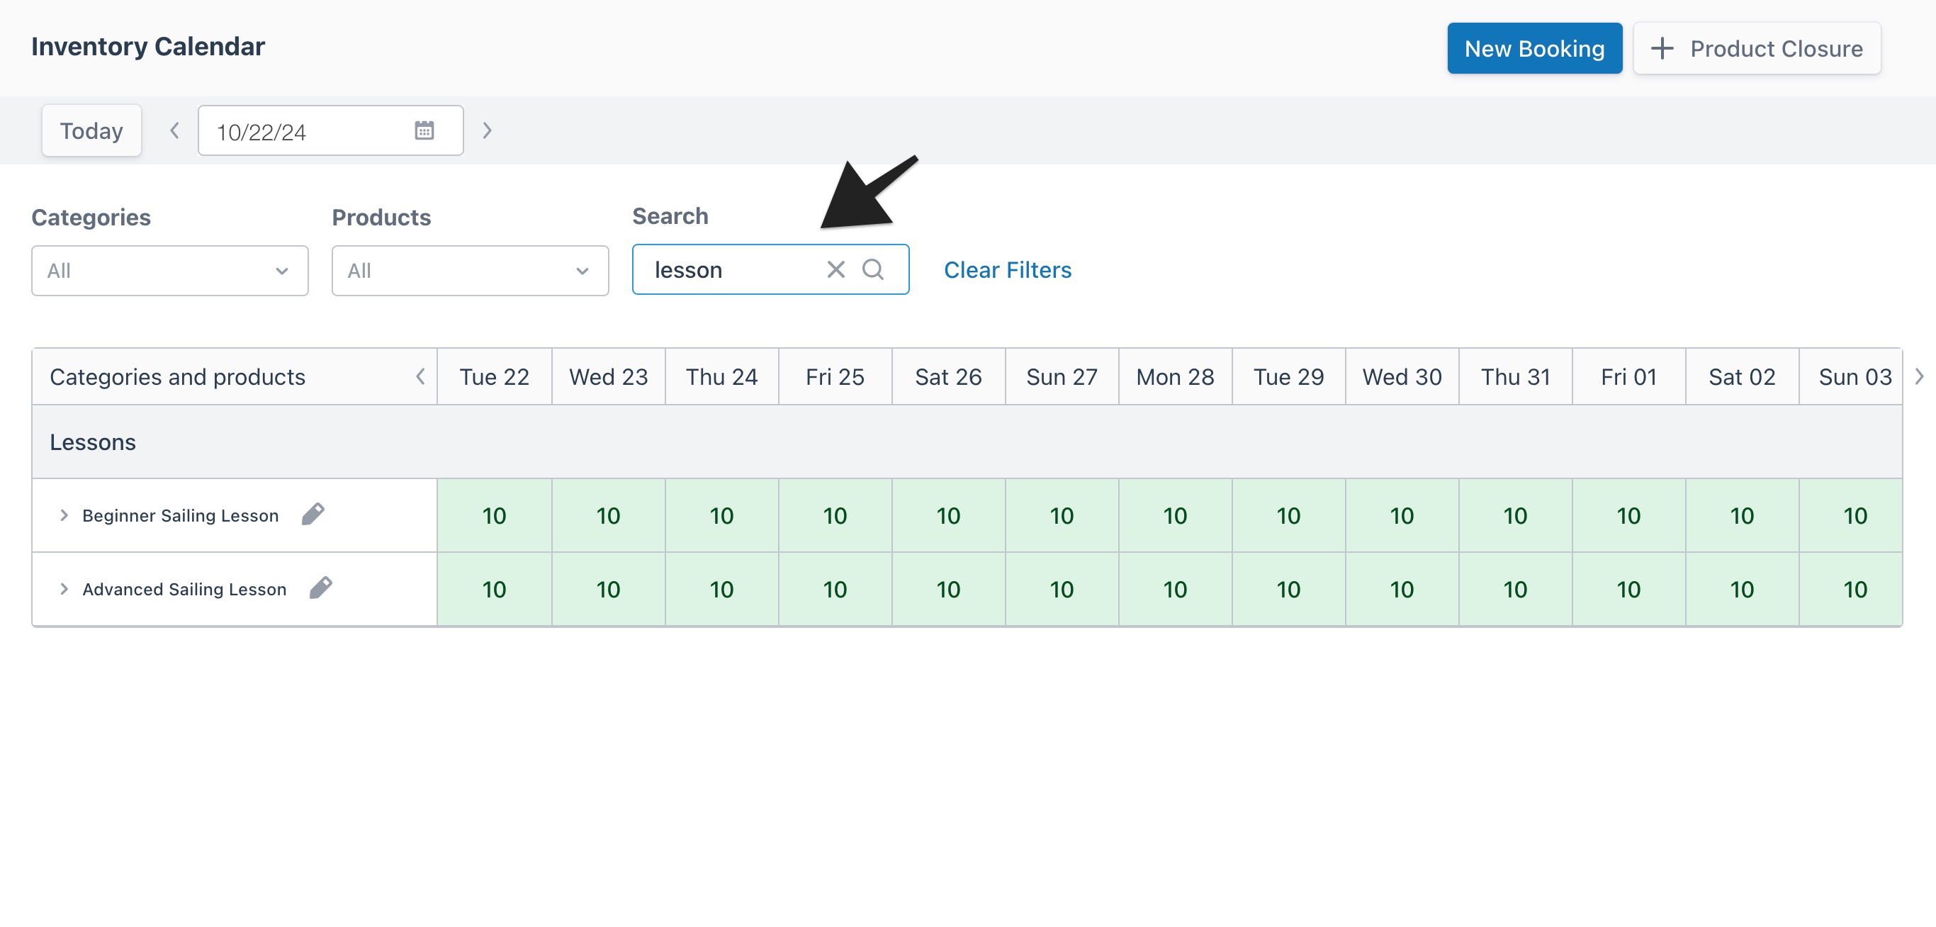Image resolution: width=1936 pixels, height=927 pixels.
Task: Open Advanced Sailing Lesson availability on Wed 23
Action: (609, 590)
